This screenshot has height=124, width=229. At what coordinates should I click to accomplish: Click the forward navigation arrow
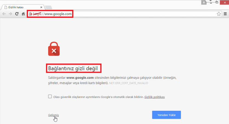[x=10, y=14]
